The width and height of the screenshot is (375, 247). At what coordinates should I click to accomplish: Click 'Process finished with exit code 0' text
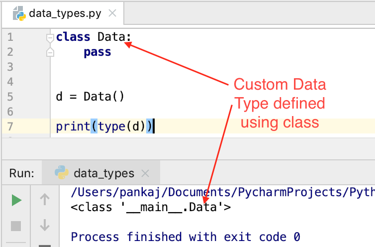click(186, 236)
